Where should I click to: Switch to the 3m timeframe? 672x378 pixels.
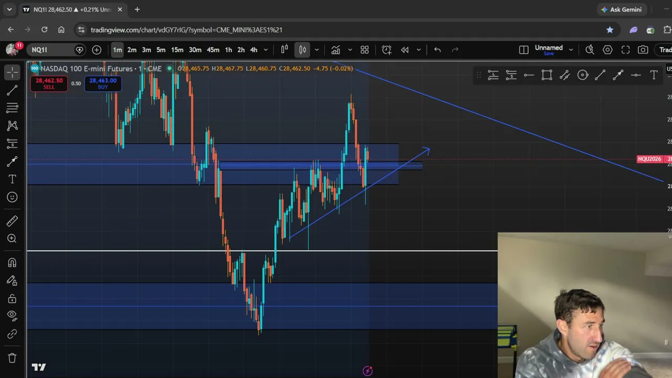pos(146,50)
